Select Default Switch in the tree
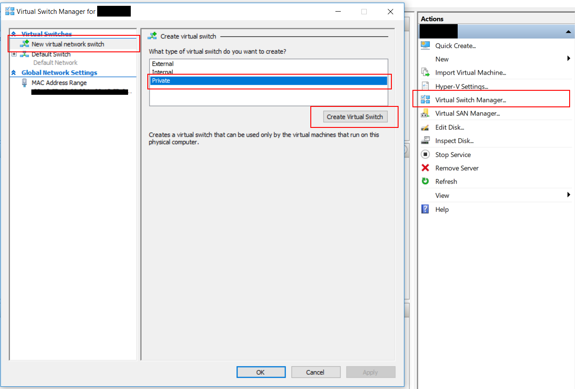The image size is (575, 389). point(51,55)
